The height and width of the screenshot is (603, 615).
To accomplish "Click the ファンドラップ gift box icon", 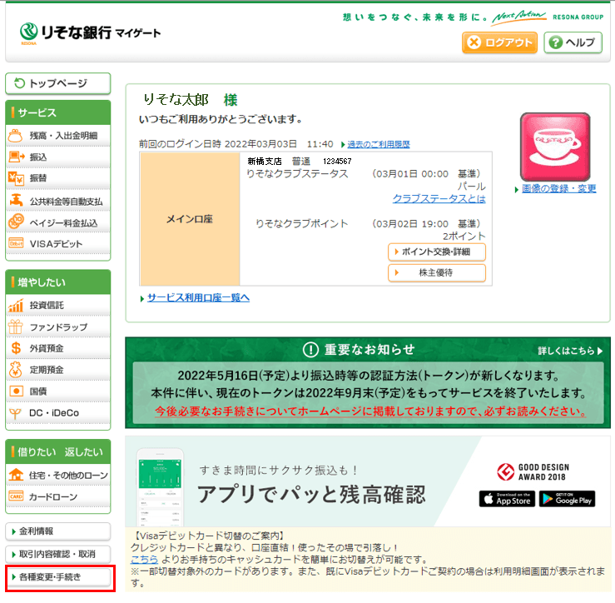I will click(16, 326).
